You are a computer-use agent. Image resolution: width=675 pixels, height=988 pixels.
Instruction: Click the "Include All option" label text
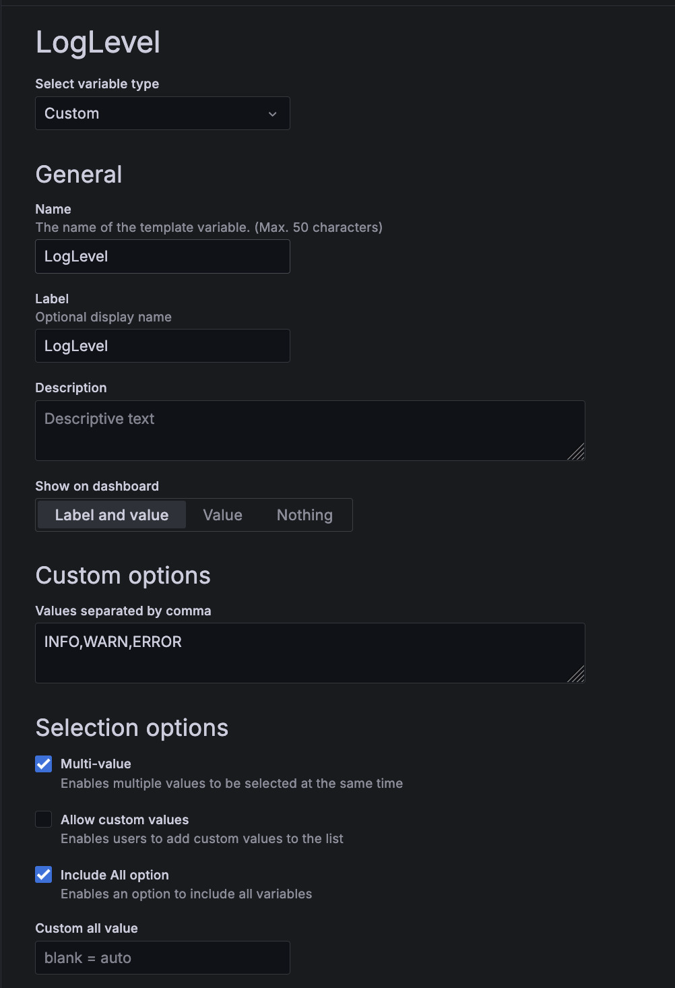(115, 875)
